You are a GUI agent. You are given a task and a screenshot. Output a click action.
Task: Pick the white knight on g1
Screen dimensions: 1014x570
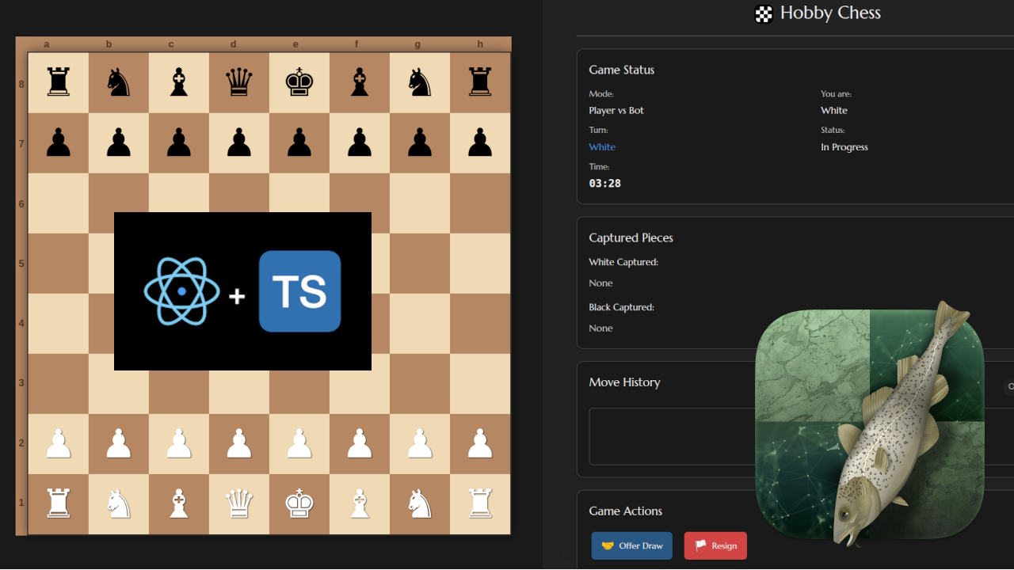420,504
